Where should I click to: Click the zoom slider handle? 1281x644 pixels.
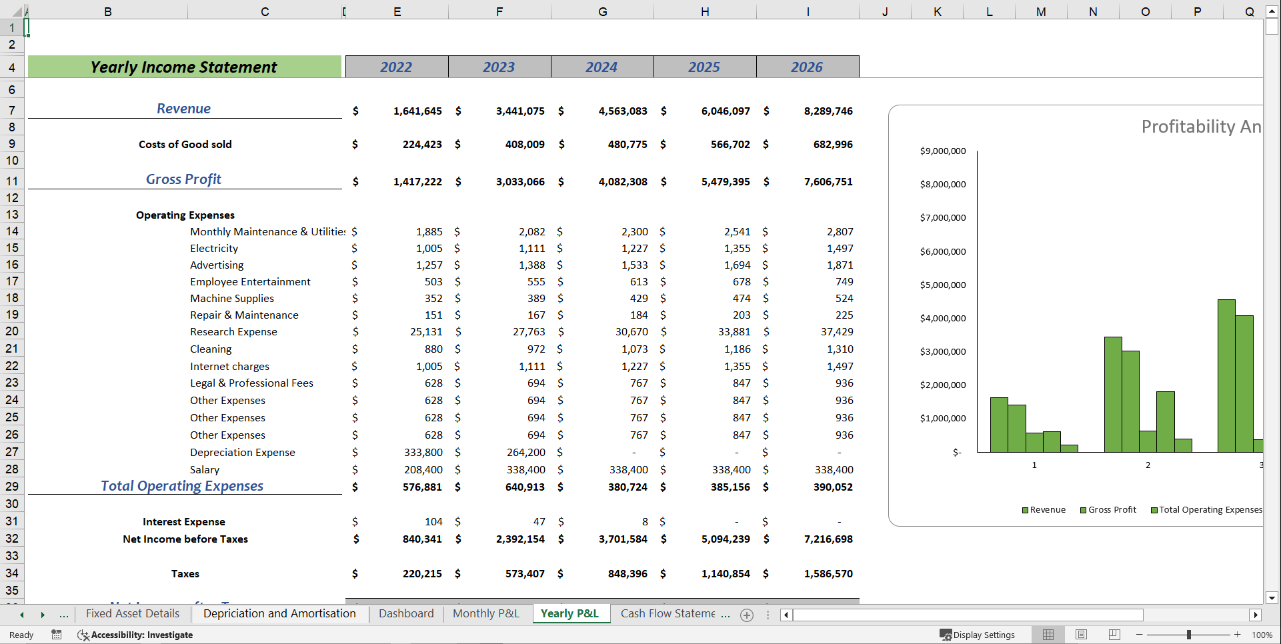tap(1189, 635)
